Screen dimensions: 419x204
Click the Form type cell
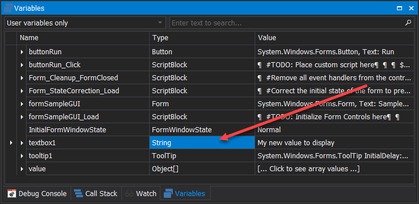(x=202, y=104)
